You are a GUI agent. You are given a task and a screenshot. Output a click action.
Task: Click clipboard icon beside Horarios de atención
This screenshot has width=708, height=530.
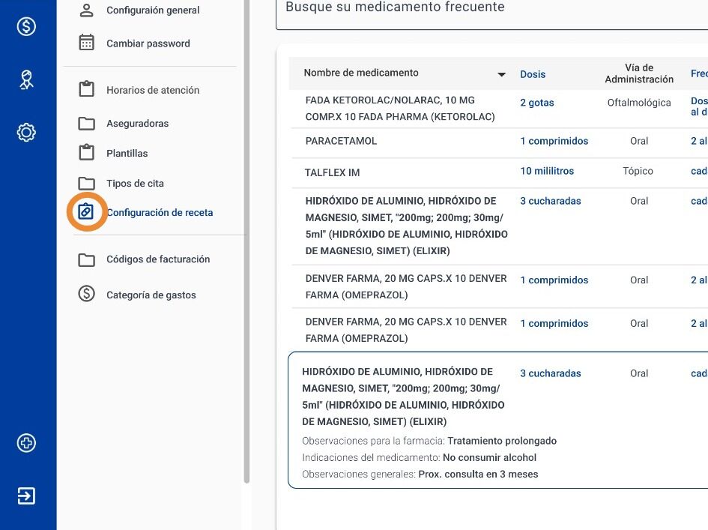(86, 89)
